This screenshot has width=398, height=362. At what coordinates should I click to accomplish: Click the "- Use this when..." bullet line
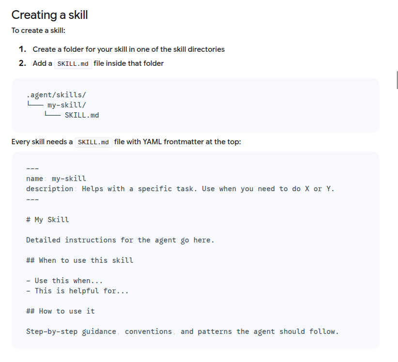tap(64, 281)
